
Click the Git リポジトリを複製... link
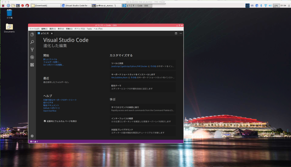point(53,65)
